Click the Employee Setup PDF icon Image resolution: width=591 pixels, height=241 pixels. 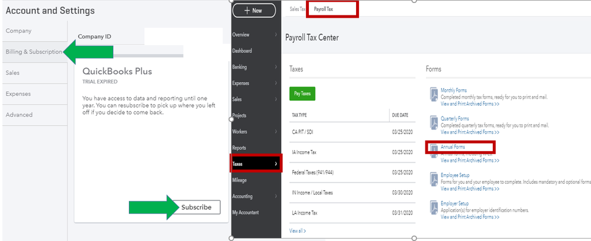434,179
